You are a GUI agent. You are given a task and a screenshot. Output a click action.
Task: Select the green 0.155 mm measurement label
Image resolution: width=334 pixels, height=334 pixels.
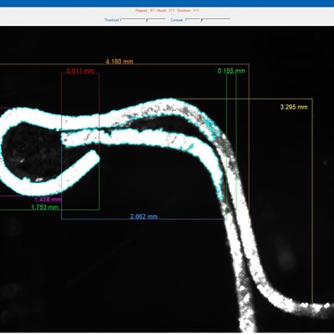pos(231,71)
